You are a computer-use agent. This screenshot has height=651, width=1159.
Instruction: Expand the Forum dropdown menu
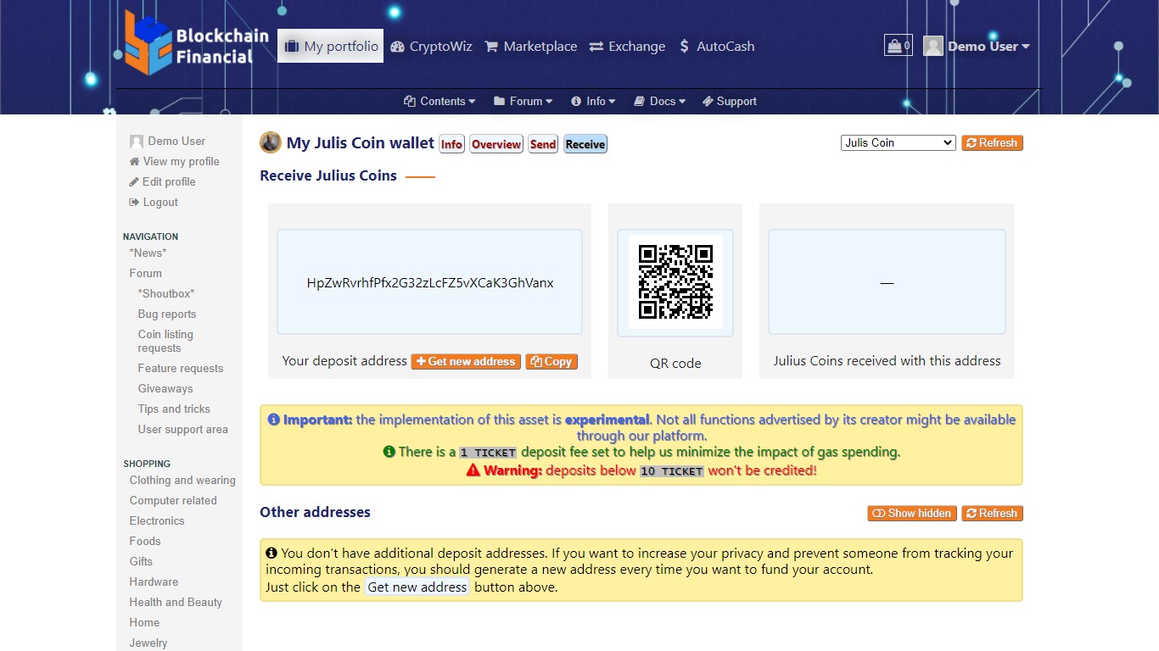(523, 102)
